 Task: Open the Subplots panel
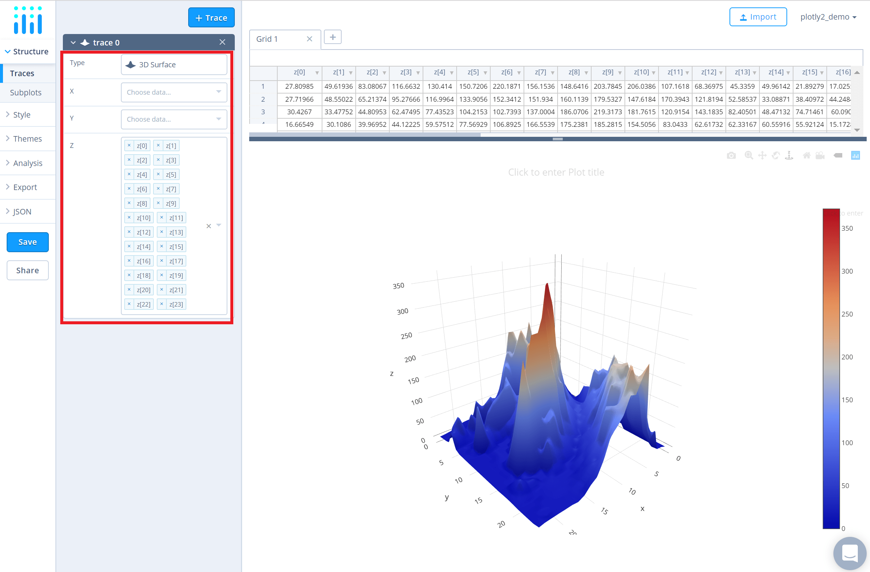coord(26,92)
